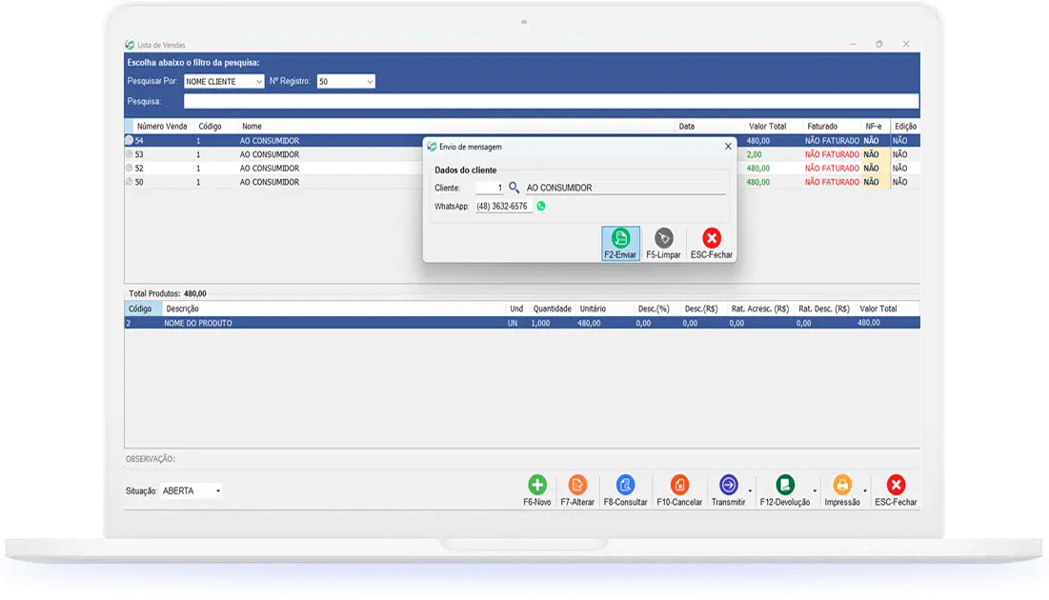Click the green WhatsApp icon
The width and height of the screenshot is (1049, 600).
[541, 206]
